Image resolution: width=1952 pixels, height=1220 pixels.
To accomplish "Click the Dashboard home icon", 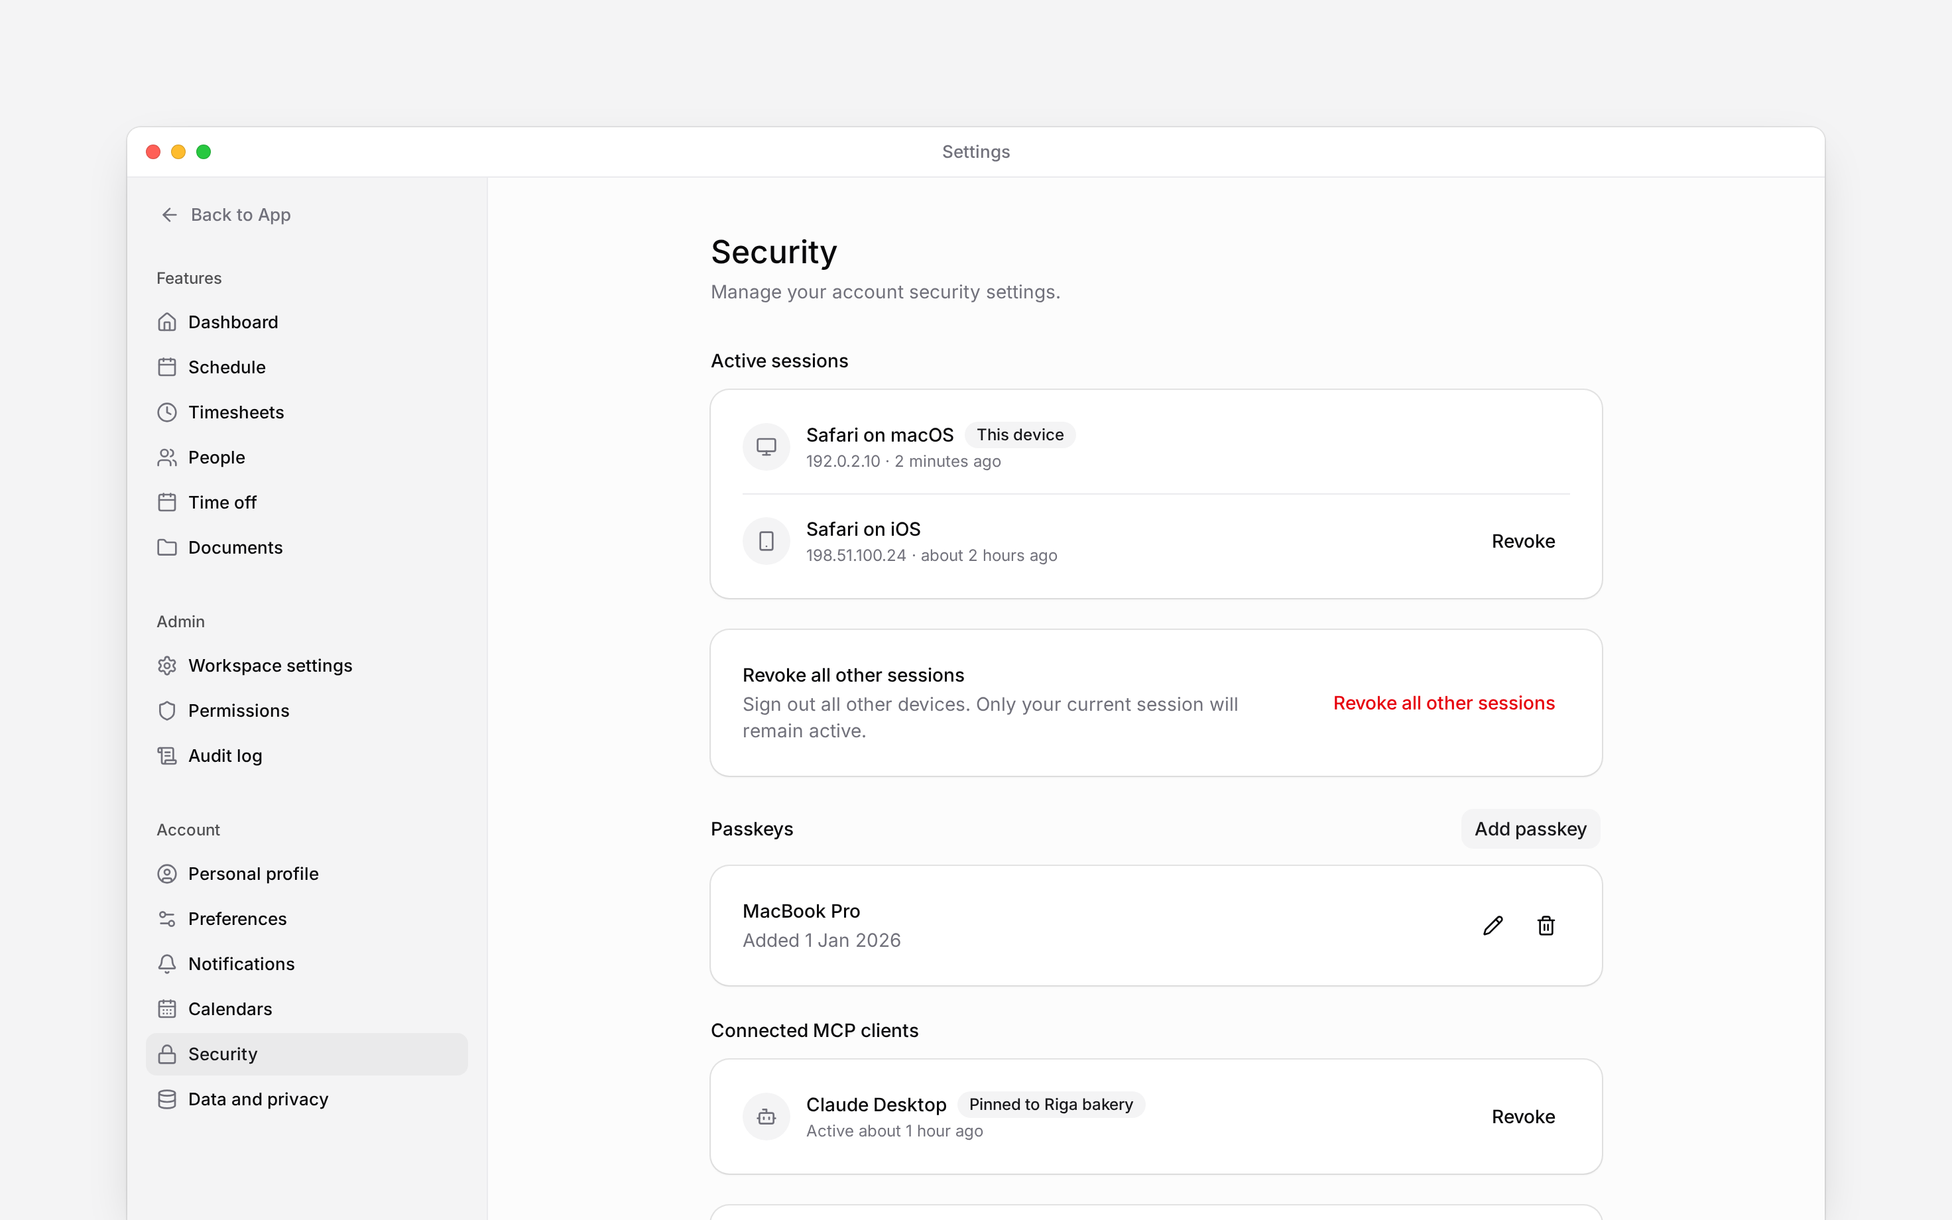I will click(x=167, y=322).
